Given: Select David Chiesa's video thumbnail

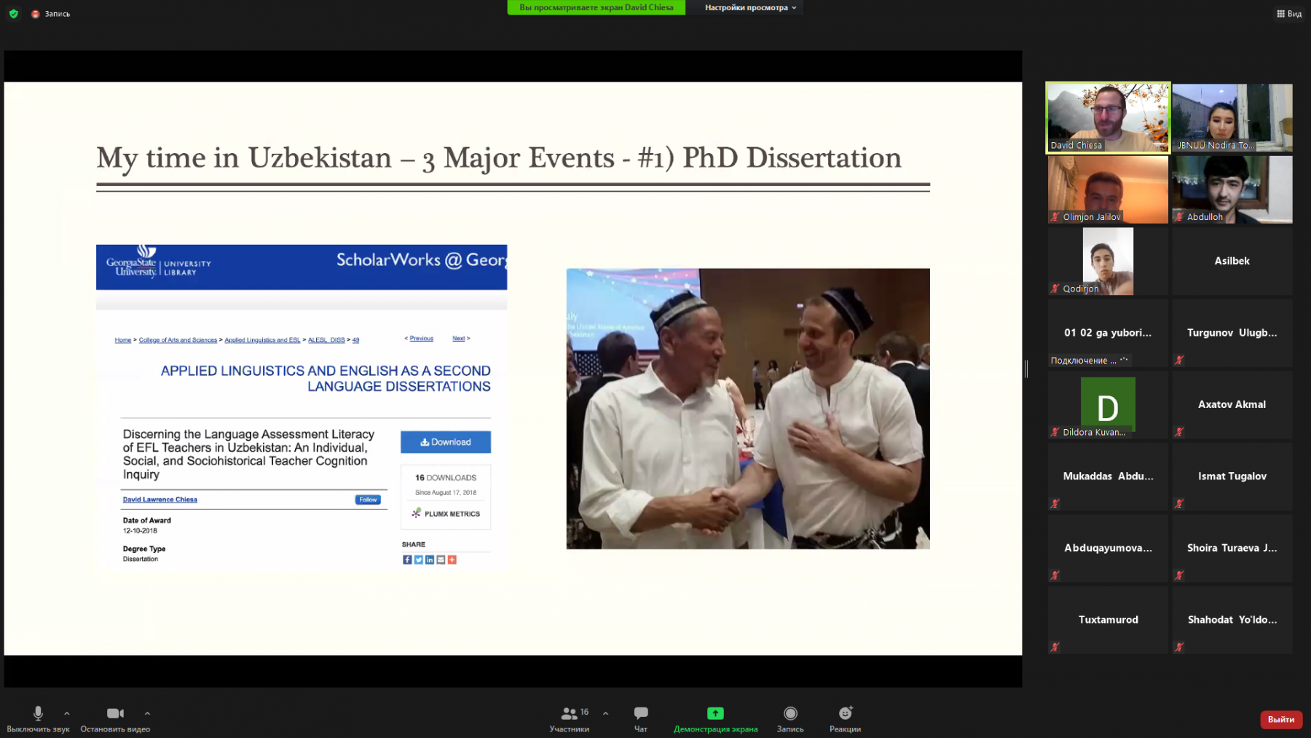Looking at the screenshot, I should pos(1108,117).
